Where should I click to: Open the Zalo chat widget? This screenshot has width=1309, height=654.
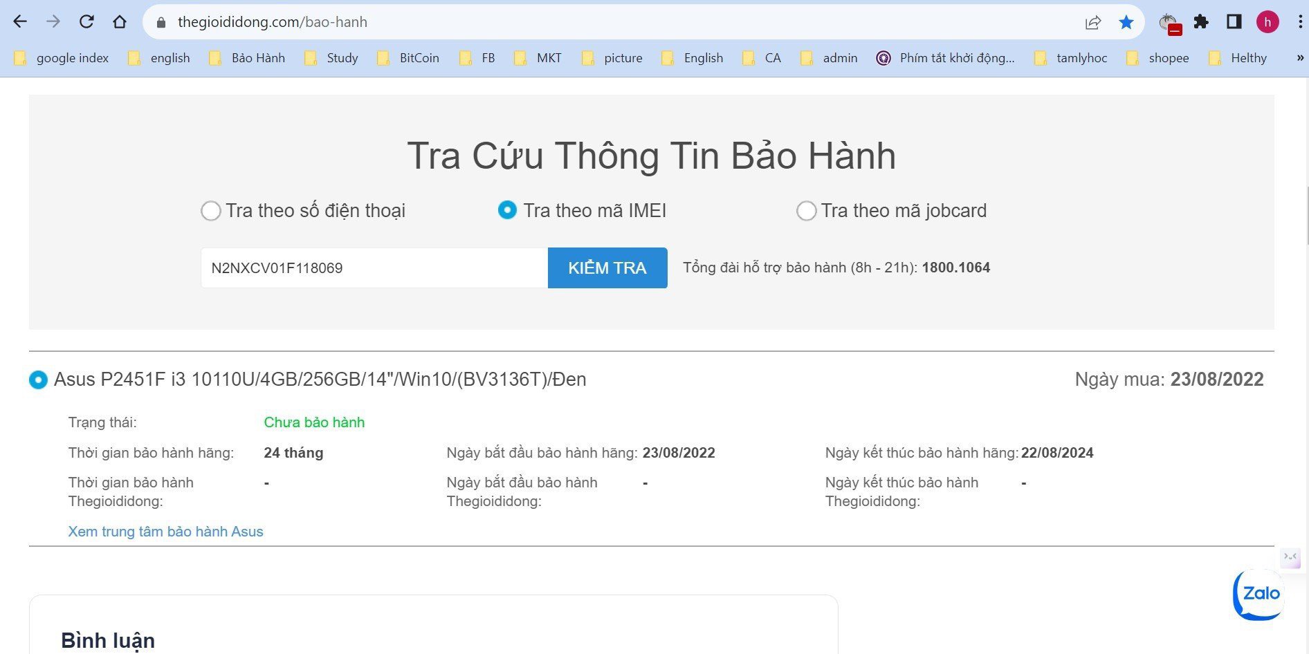(1259, 594)
